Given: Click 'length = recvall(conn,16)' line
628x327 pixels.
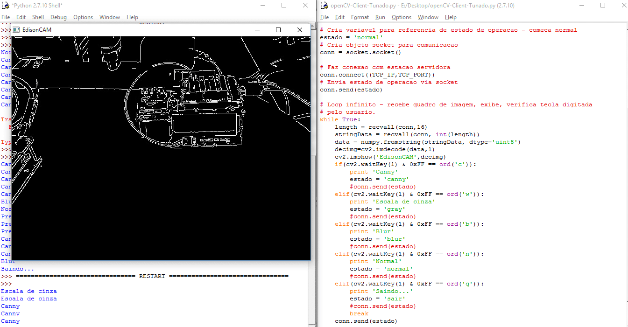Looking at the screenshot, I should pyautogui.click(x=381, y=127).
